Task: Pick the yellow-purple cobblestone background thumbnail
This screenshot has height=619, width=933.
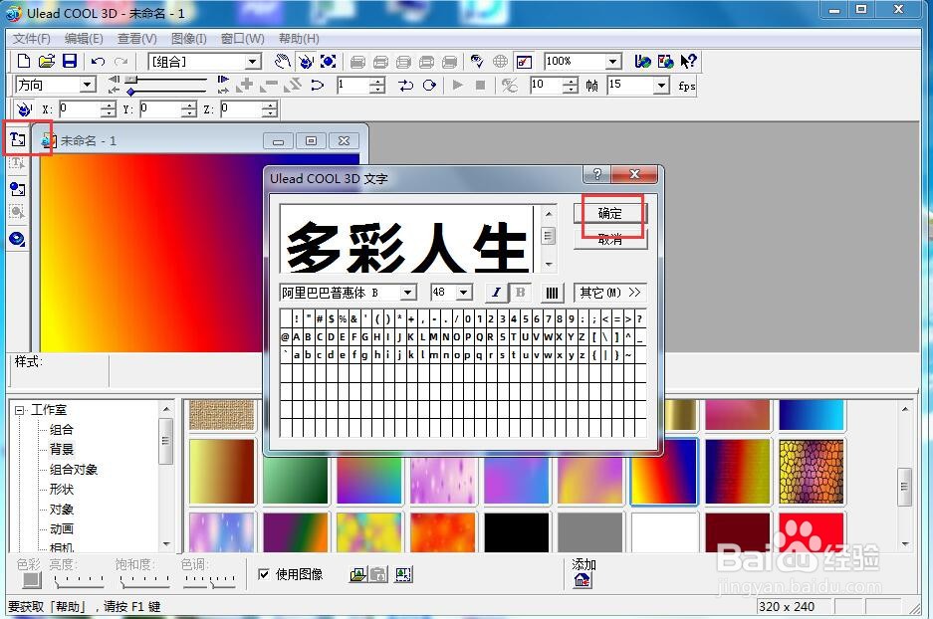Action: (811, 472)
